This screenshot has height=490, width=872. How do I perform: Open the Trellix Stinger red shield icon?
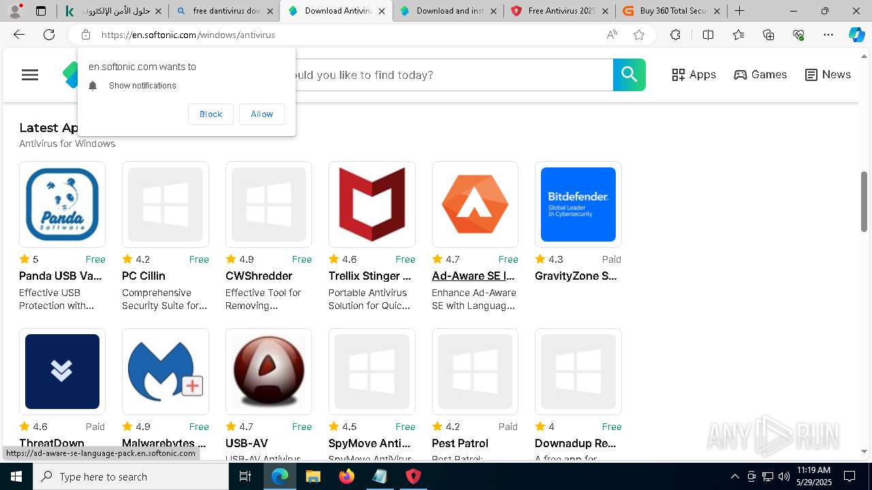pos(372,204)
